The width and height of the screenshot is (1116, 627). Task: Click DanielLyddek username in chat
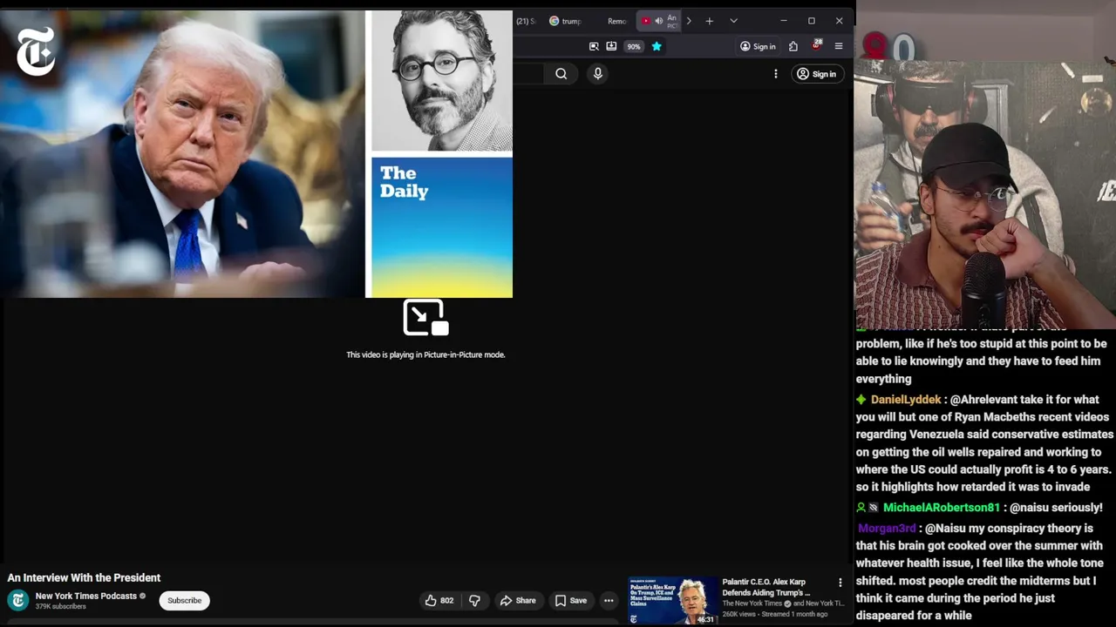[906, 399]
